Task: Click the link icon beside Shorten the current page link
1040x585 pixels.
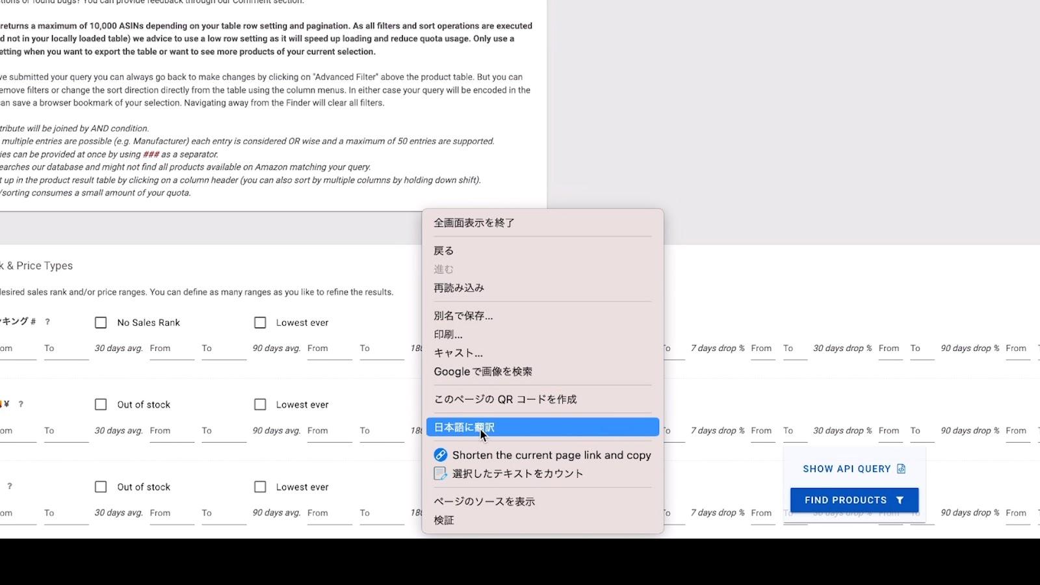Action: pyautogui.click(x=440, y=455)
